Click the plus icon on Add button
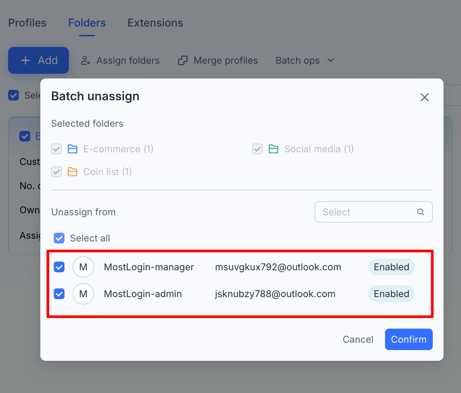This screenshot has width=461, height=393. coord(26,60)
